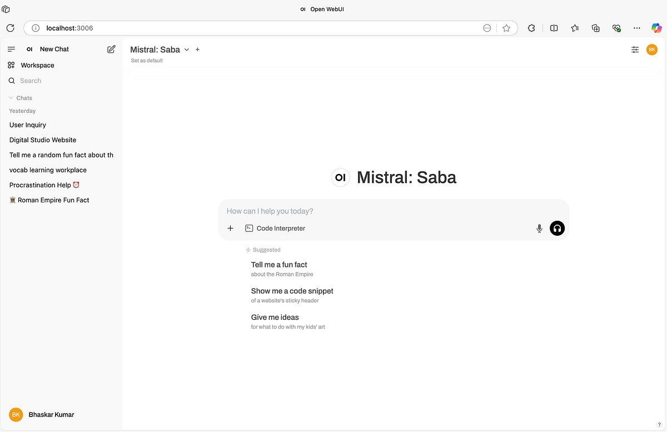Activate voice input with the microphone icon
The height and width of the screenshot is (432, 667).
click(x=539, y=228)
